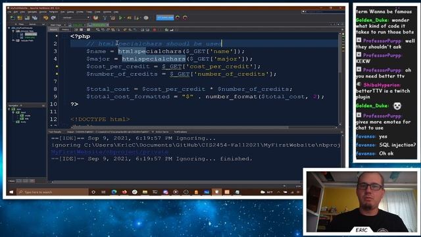421x237 pixels.
Task: Open the File menu
Action: (x=9, y=12)
